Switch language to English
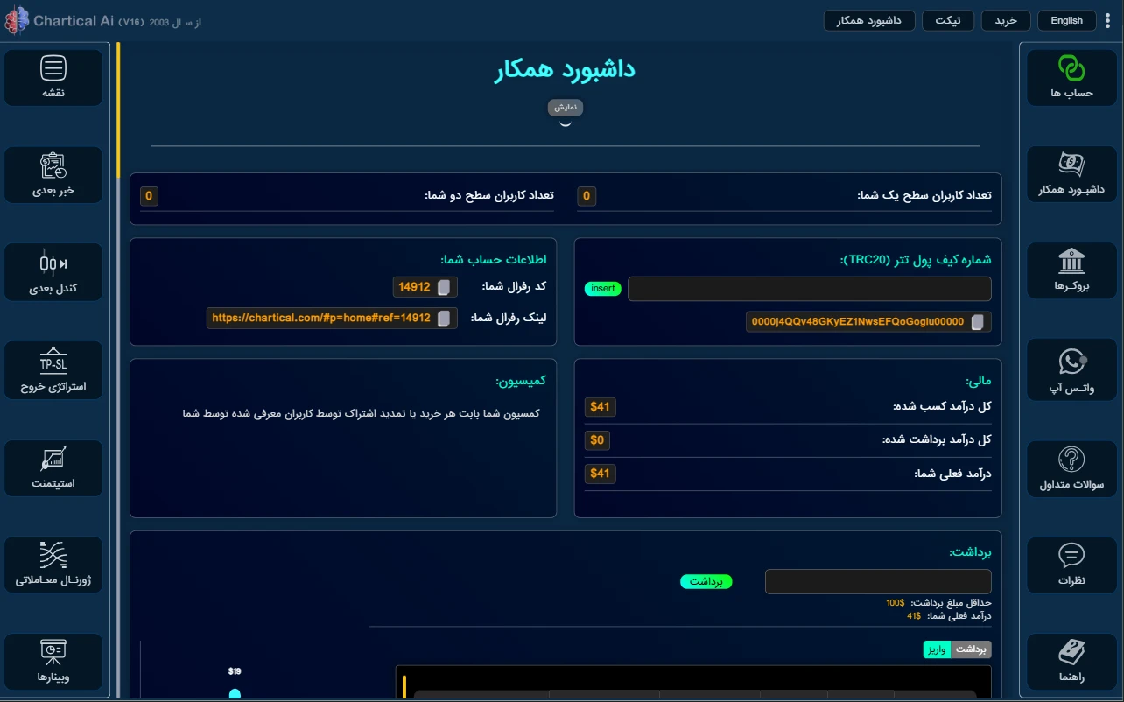 click(1066, 21)
